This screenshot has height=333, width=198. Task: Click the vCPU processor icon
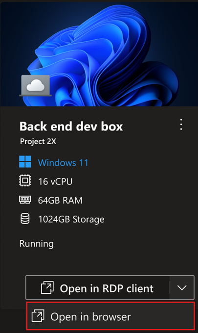point(25,181)
